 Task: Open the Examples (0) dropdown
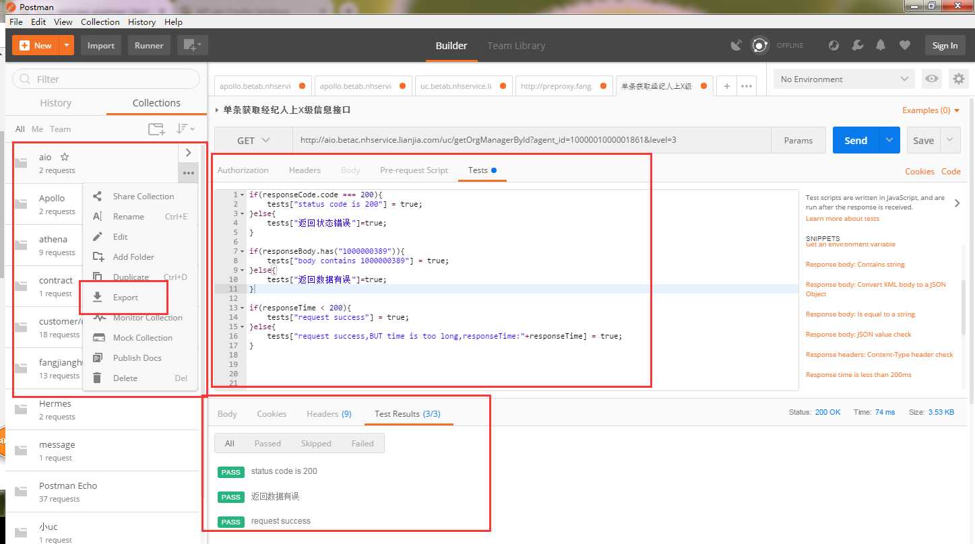(x=931, y=110)
